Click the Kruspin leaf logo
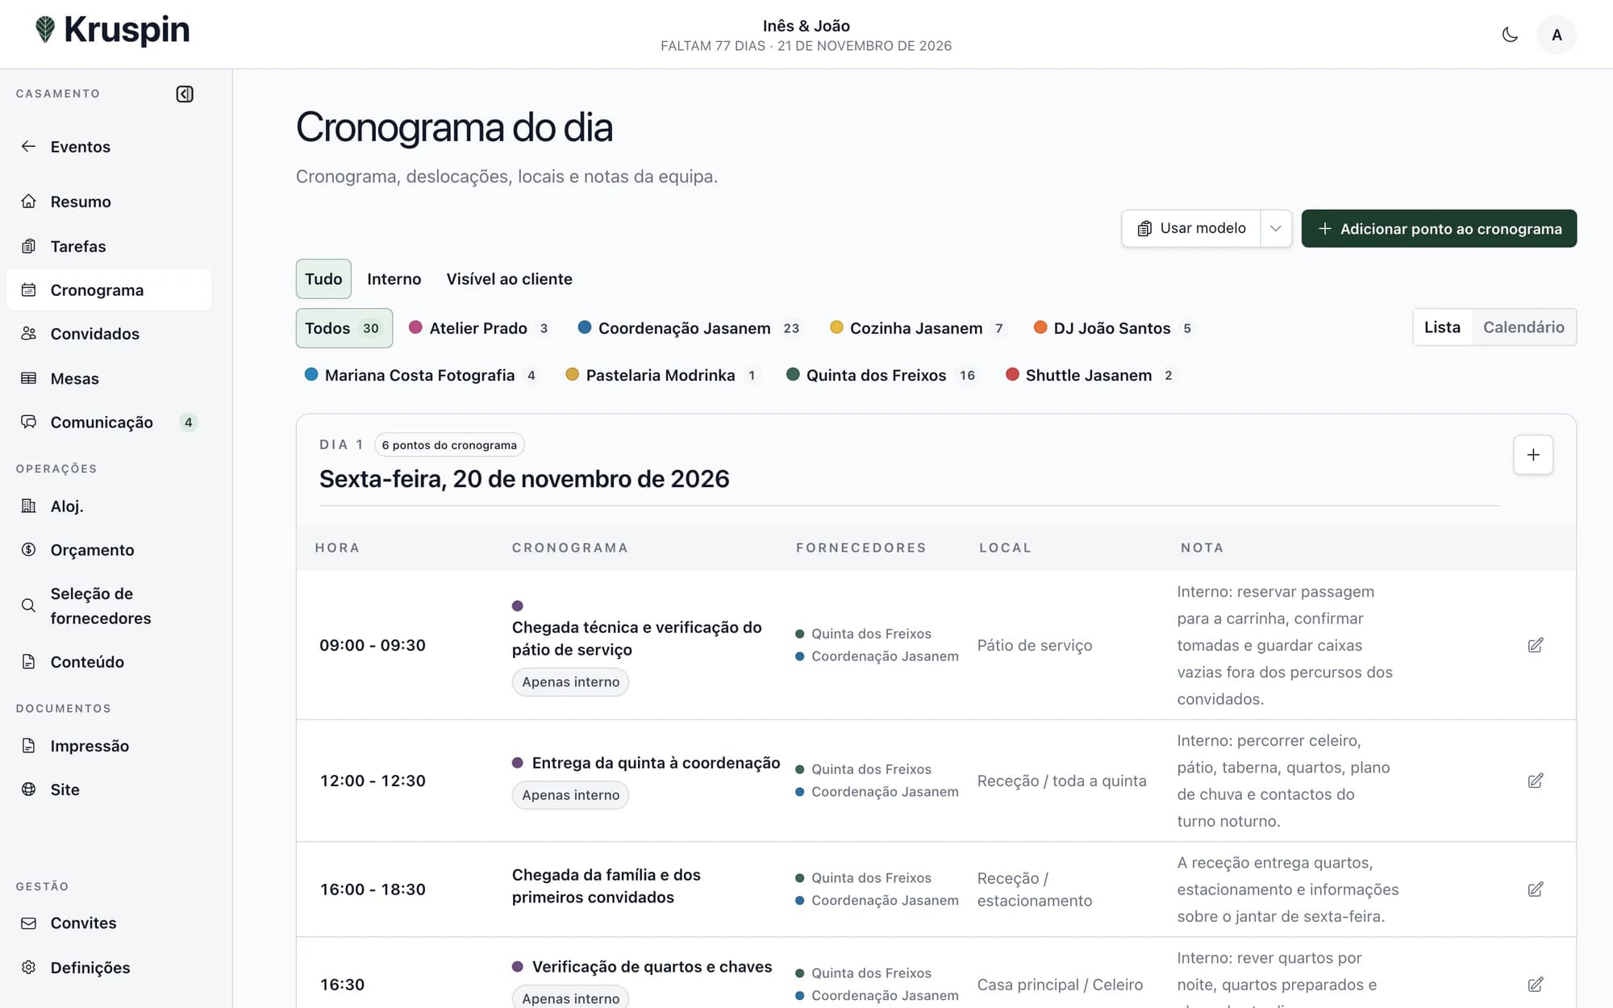 click(x=45, y=30)
